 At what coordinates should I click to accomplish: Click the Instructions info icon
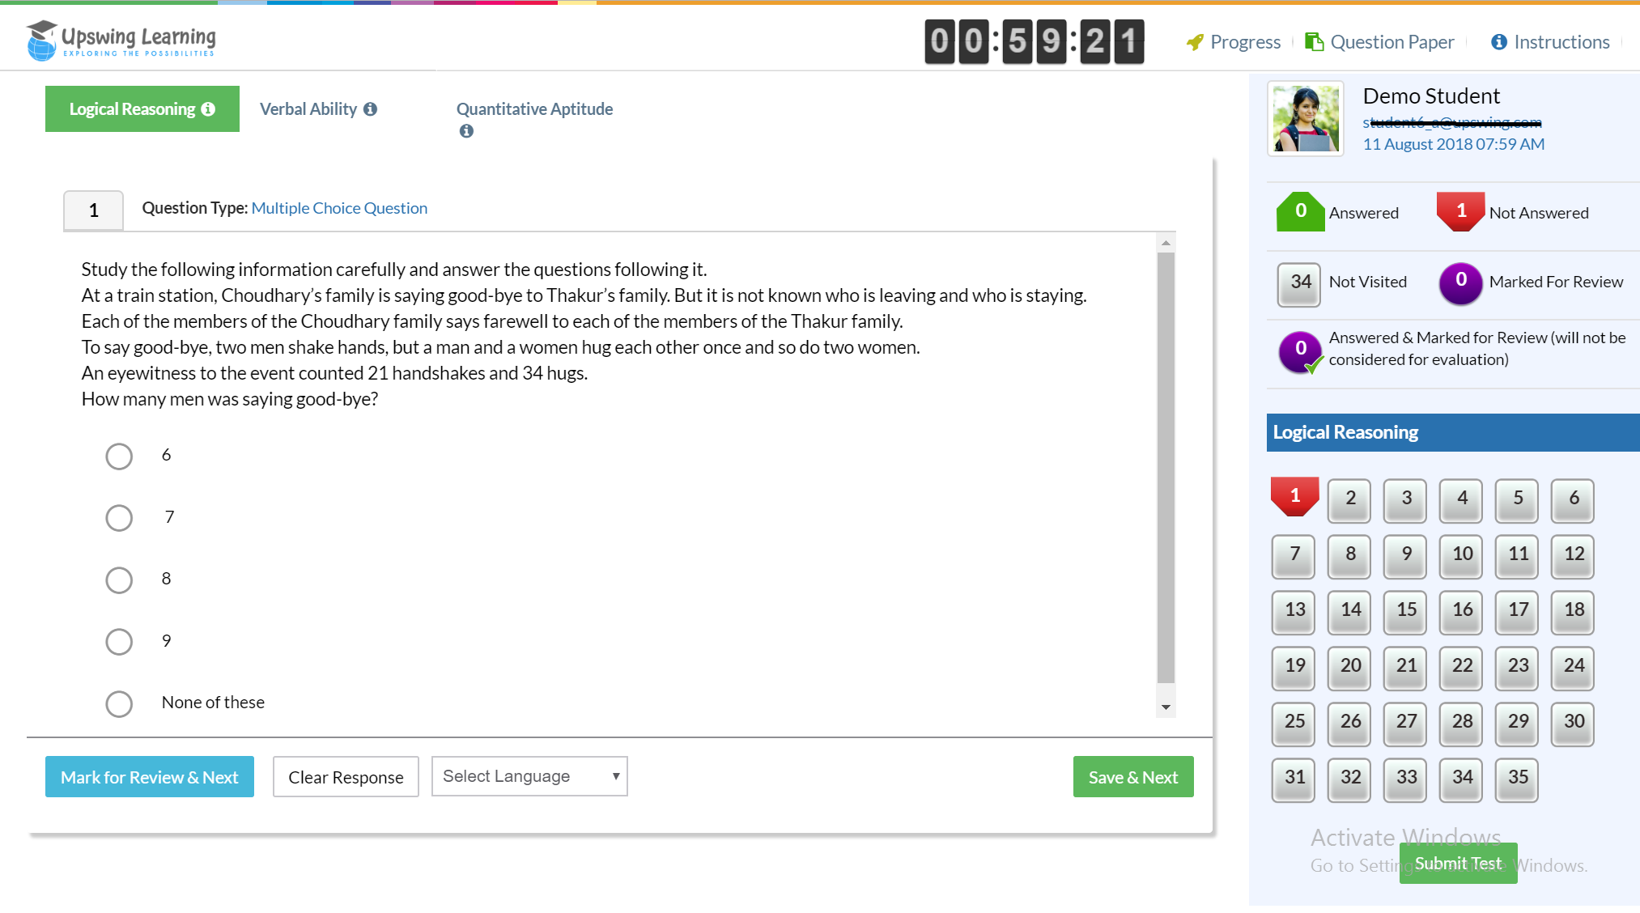(1499, 42)
